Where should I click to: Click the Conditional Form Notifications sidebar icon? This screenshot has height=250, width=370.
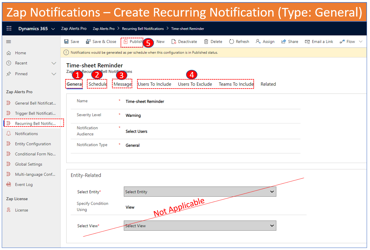(x=9, y=154)
